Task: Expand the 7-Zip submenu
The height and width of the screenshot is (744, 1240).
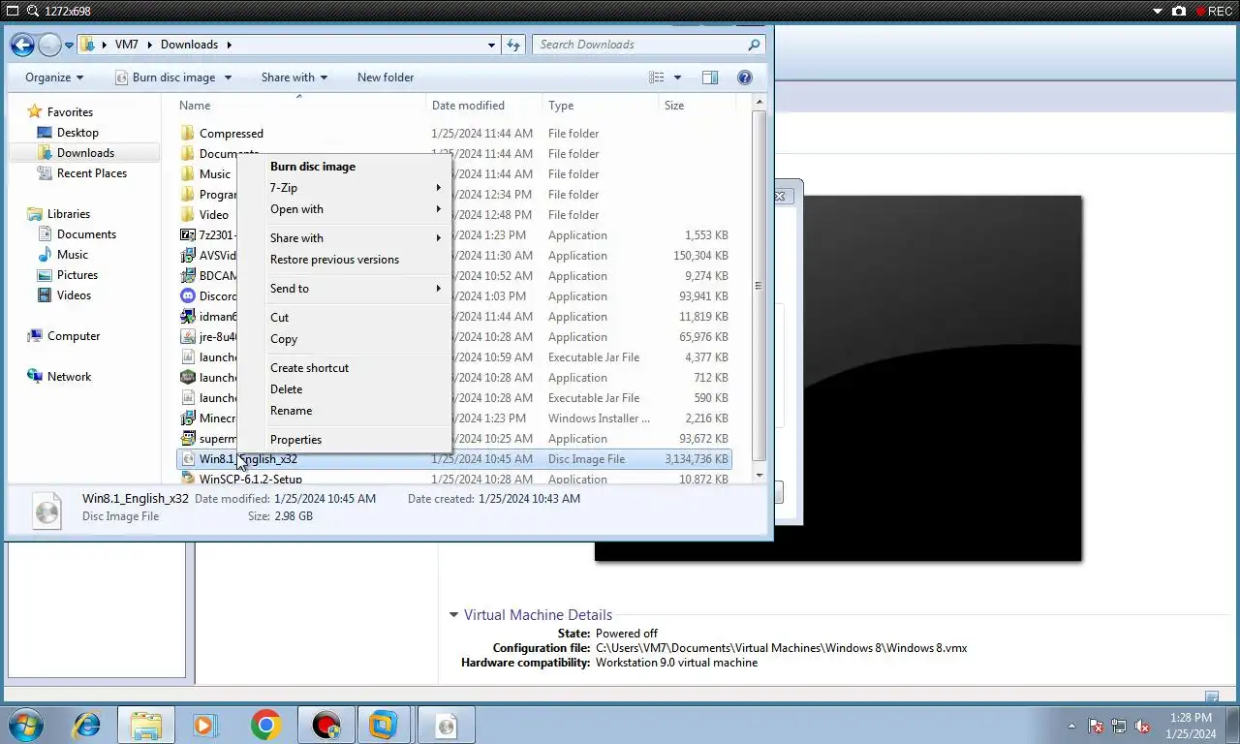Action: (x=344, y=188)
